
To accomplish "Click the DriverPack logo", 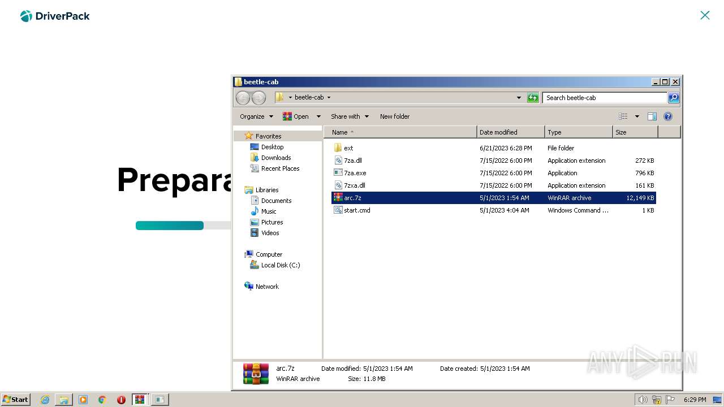I will pos(55,16).
